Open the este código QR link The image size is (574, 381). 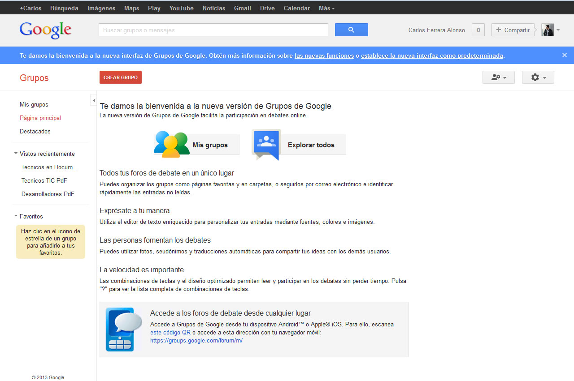(170, 333)
